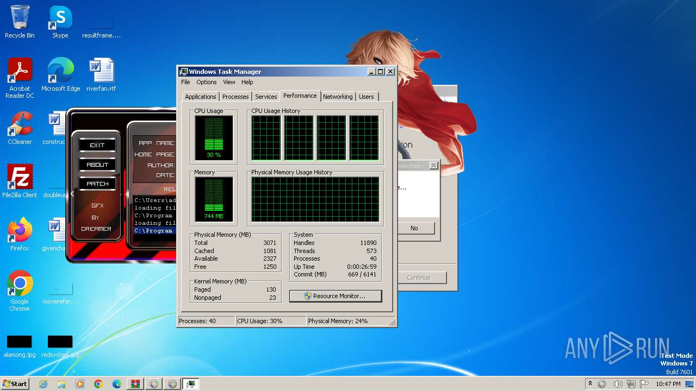Screen dimensions: 696x391
Task: Click No in the background dialog
Action: 415,228
